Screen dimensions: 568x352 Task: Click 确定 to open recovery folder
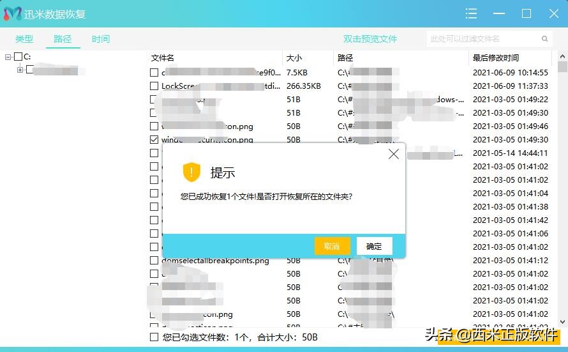374,246
